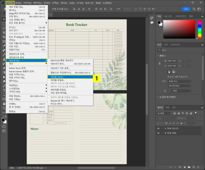The image size is (205, 170).
Task: Switch to the '색상 견본' tab
Action: coord(168,16)
